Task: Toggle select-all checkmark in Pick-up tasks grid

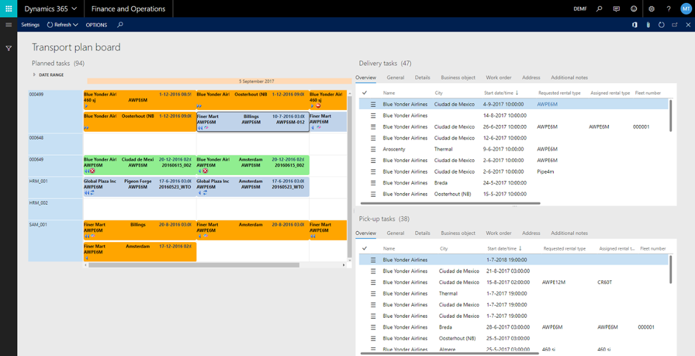Action: (364, 248)
